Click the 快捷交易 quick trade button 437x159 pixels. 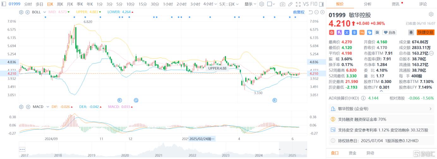[x=426, y=32]
